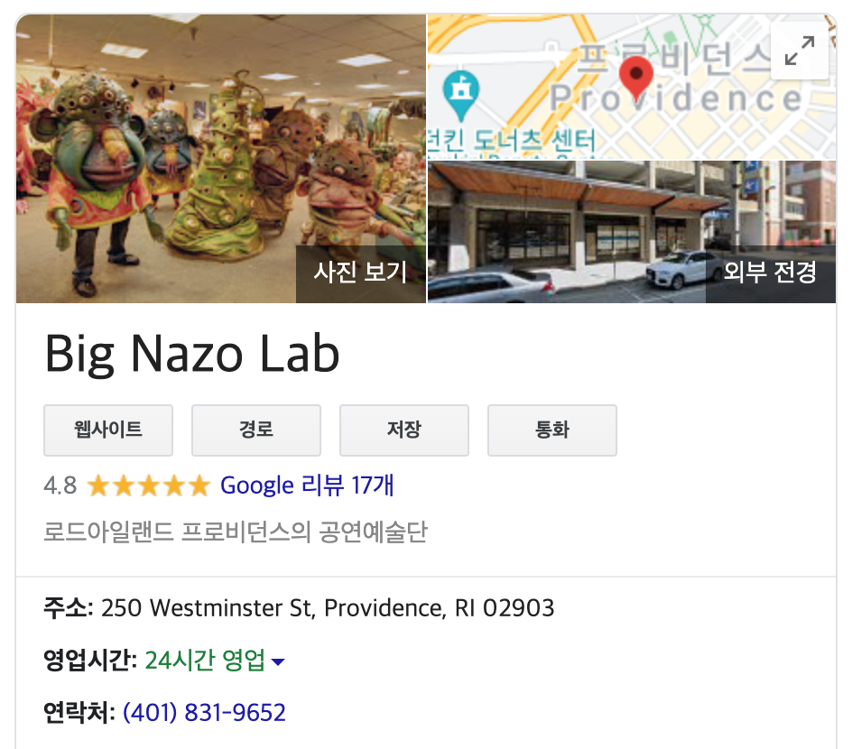Click the Providence map thumbnail
The image size is (852, 749).
coord(632,87)
